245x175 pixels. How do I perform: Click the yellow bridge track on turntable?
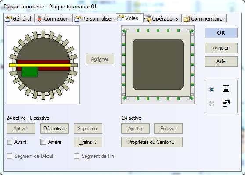coord(40,65)
